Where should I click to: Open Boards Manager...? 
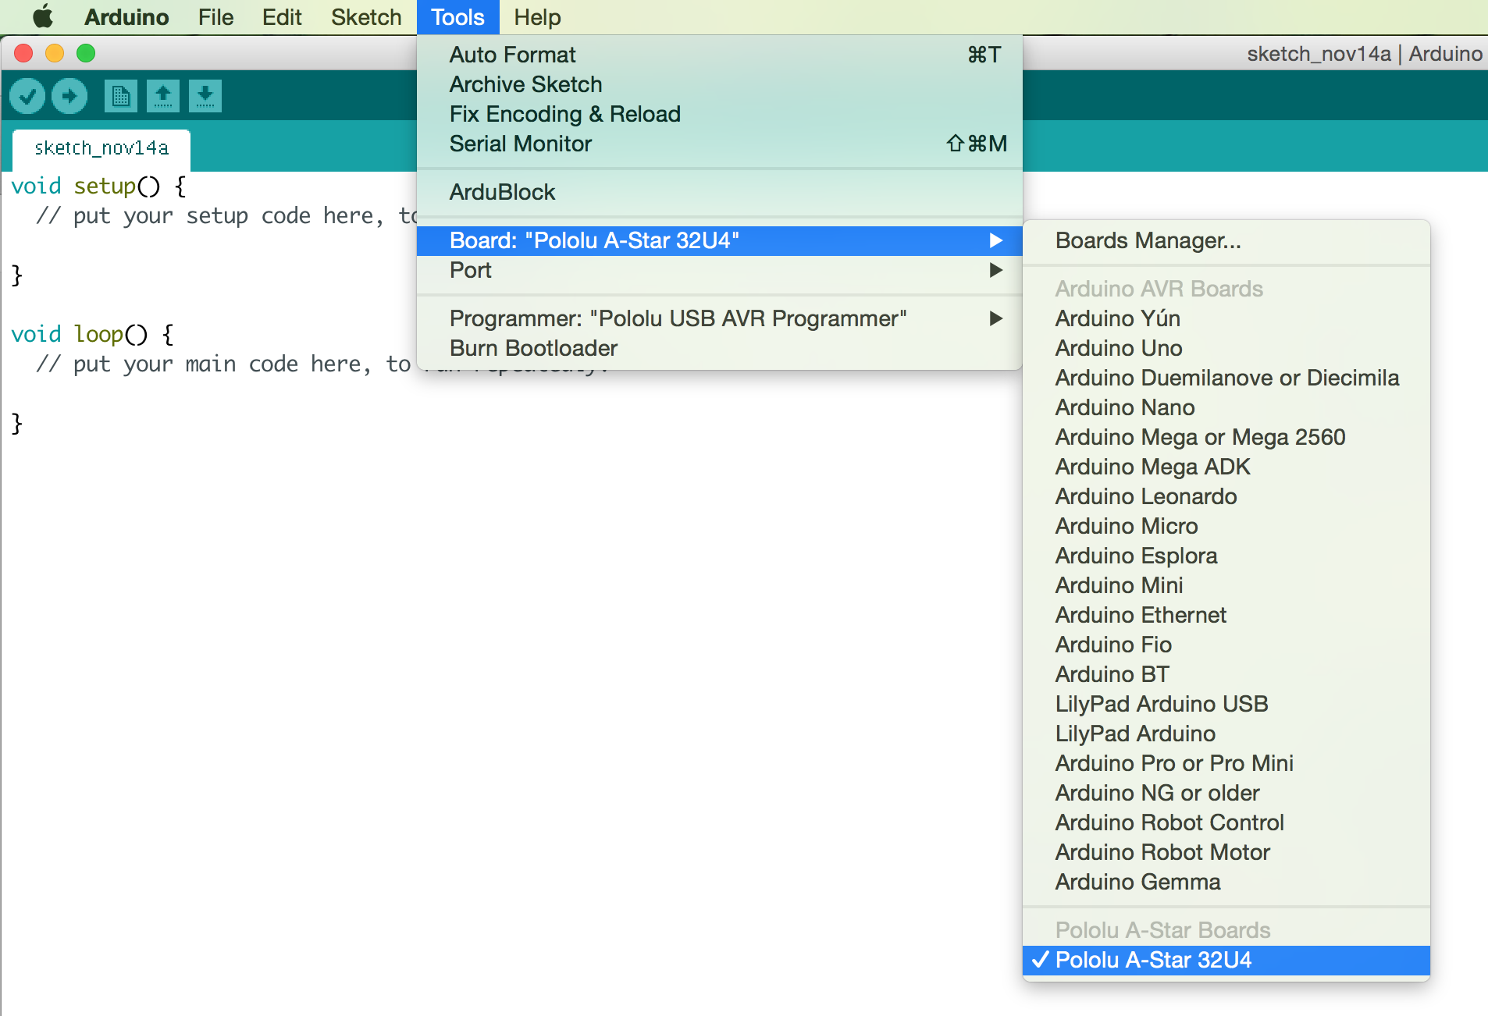(x=1226, y=240)
